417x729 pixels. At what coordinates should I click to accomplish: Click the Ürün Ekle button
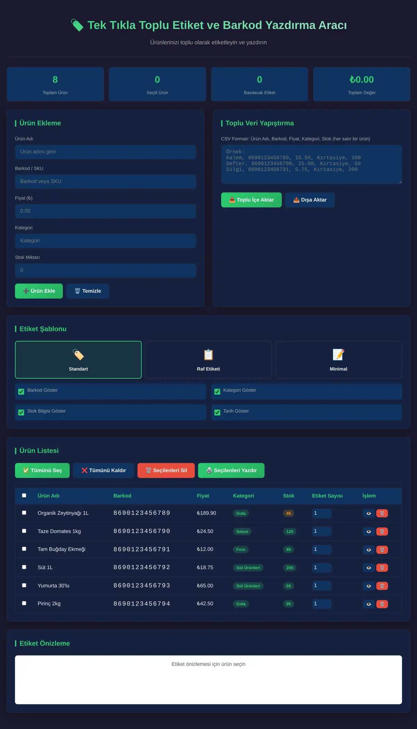point(39,291)
